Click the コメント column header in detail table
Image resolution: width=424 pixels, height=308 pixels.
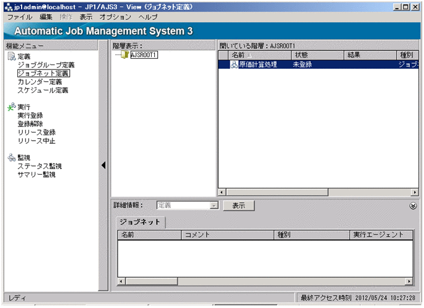click(227, 235)
